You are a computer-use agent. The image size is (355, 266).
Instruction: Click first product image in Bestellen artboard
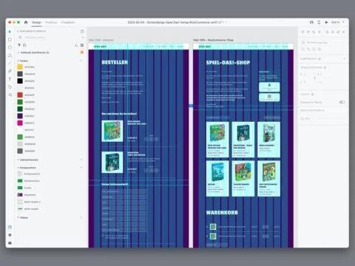[x=112, y=131]
